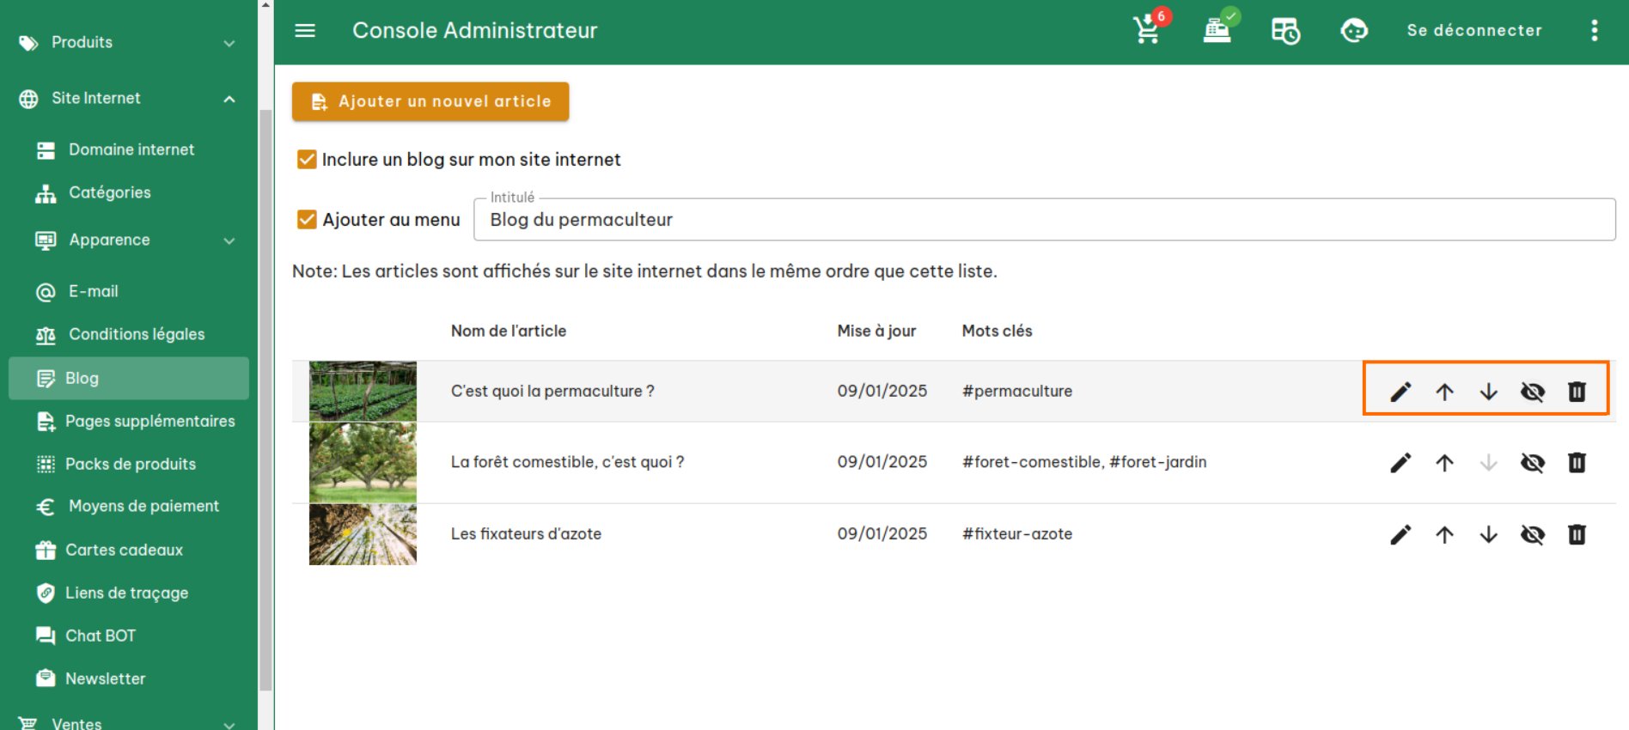Delete the 'Les fixateurs d'azote' article
The height and width of the screenshot is (730, 1629).
pos(1577,534)
